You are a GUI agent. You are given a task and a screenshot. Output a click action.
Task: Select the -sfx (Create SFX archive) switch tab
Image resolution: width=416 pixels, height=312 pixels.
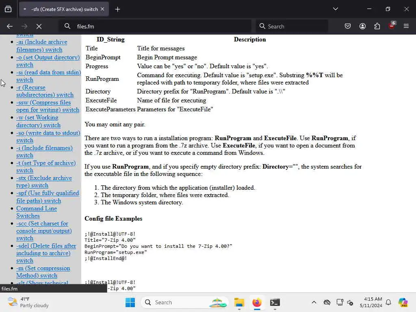(64, 9)
